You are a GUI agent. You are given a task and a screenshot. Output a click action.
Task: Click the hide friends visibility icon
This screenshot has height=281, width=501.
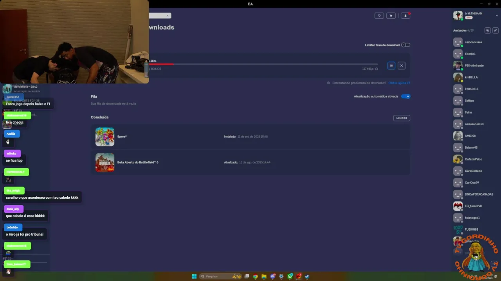(487, 30)
